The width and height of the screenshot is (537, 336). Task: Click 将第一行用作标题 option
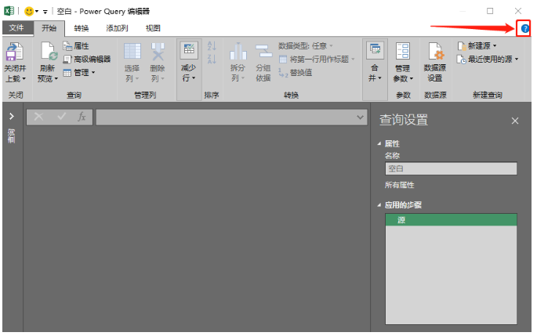(x=317, y=60)
